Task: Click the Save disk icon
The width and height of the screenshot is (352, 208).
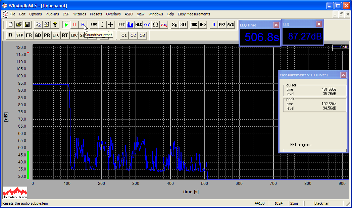Action: (27, 25)
